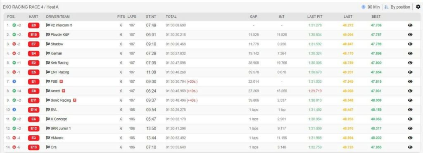Click the DRIVER/TEAM column header
This screenshot has height=153, width=423.
[58, 17]
